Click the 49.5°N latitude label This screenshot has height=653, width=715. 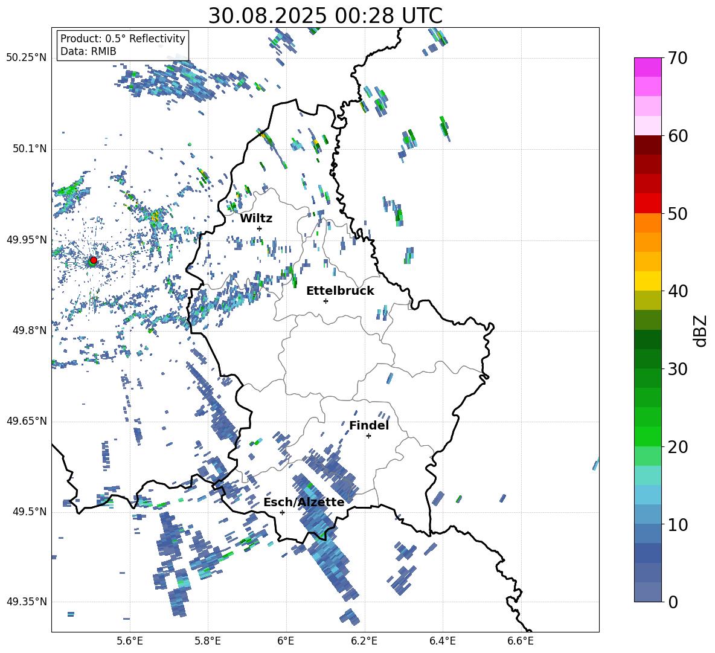coord(29,512)
